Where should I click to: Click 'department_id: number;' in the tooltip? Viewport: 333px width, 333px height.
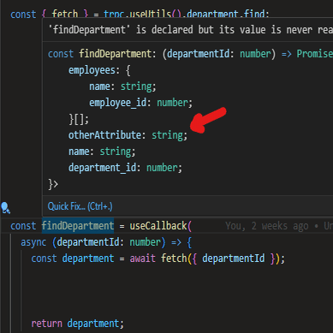pos(125,168)
